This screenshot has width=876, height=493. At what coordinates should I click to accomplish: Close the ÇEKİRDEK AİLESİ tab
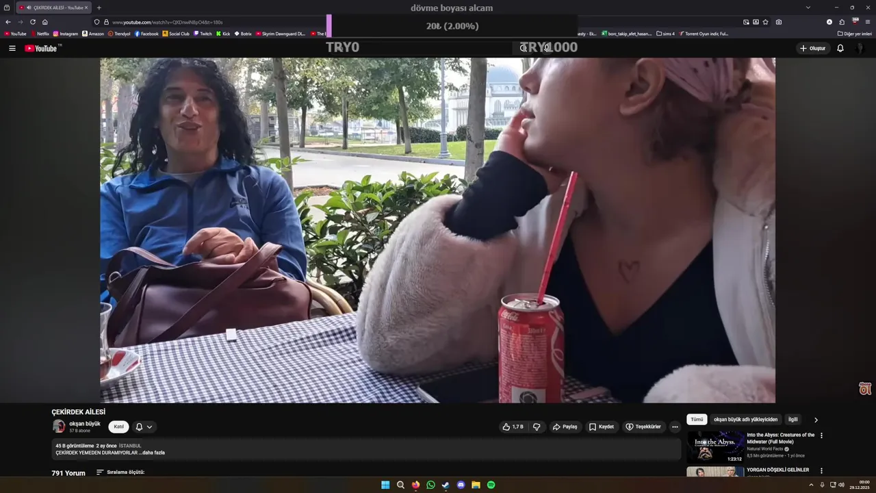click(x=86, y=8)
